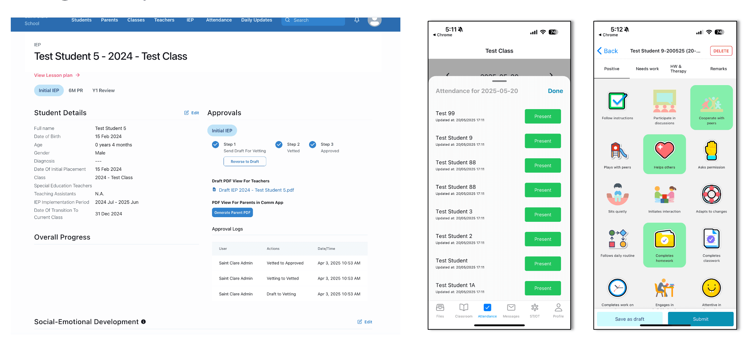This screenshot has height=346, width=749.
Task: Open Profile in bottom navigation bar
Action: [558, 311]
